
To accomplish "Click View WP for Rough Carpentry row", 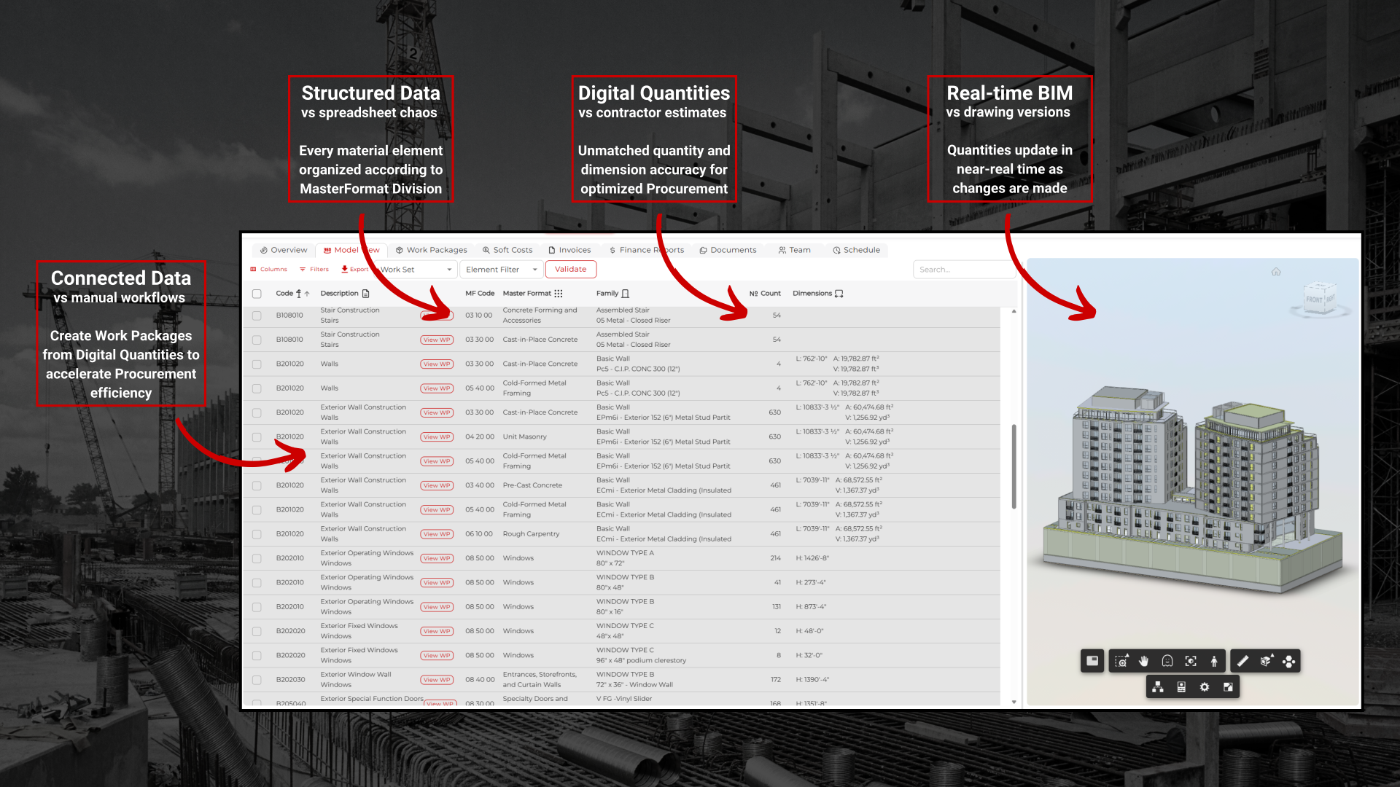I will (x=437, y=534).
